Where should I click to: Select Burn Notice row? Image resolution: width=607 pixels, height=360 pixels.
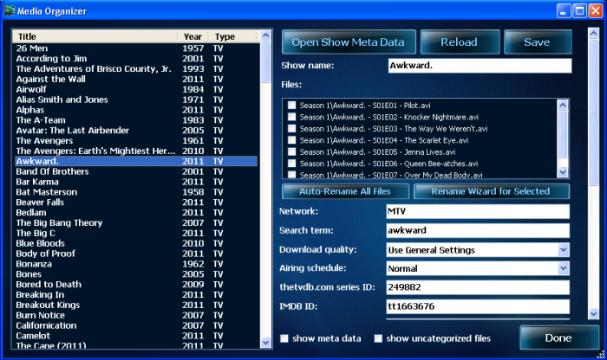coord(136,316)
